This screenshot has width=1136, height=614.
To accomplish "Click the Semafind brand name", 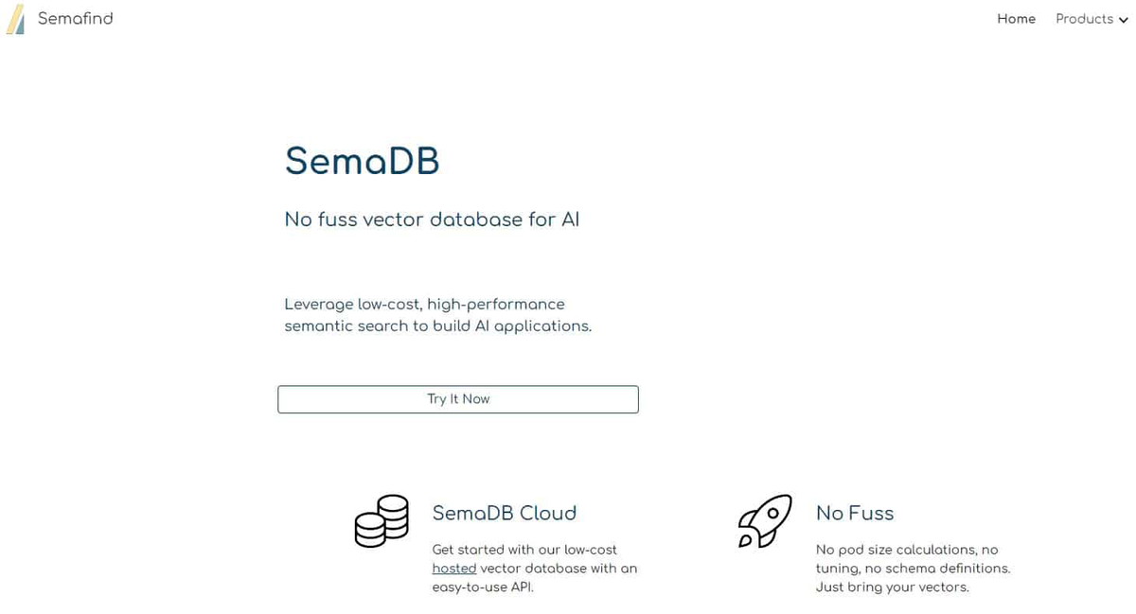I will click(x=76, y=19).
